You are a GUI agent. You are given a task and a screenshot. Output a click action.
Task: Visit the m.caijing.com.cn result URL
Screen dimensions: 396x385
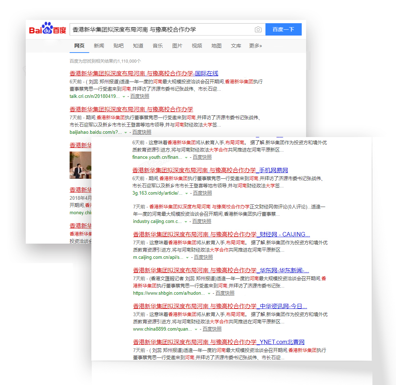pos(158,257)
